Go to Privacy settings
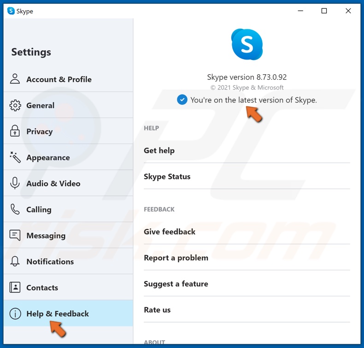Screen dimensions: 364x348 click(68, 131)
